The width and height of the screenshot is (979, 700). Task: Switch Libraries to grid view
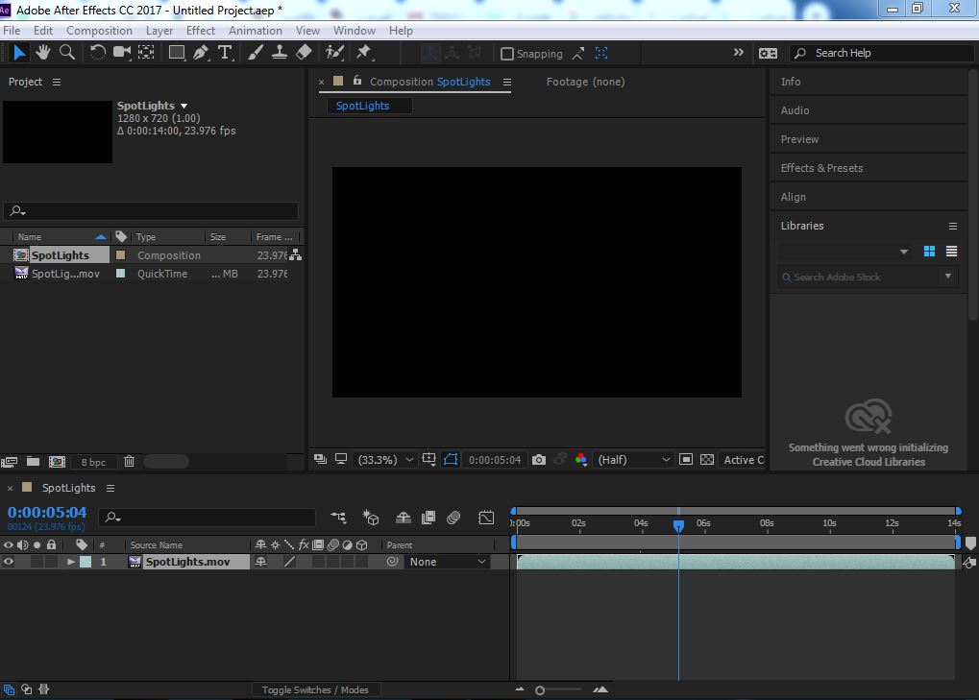coord(929,252)
